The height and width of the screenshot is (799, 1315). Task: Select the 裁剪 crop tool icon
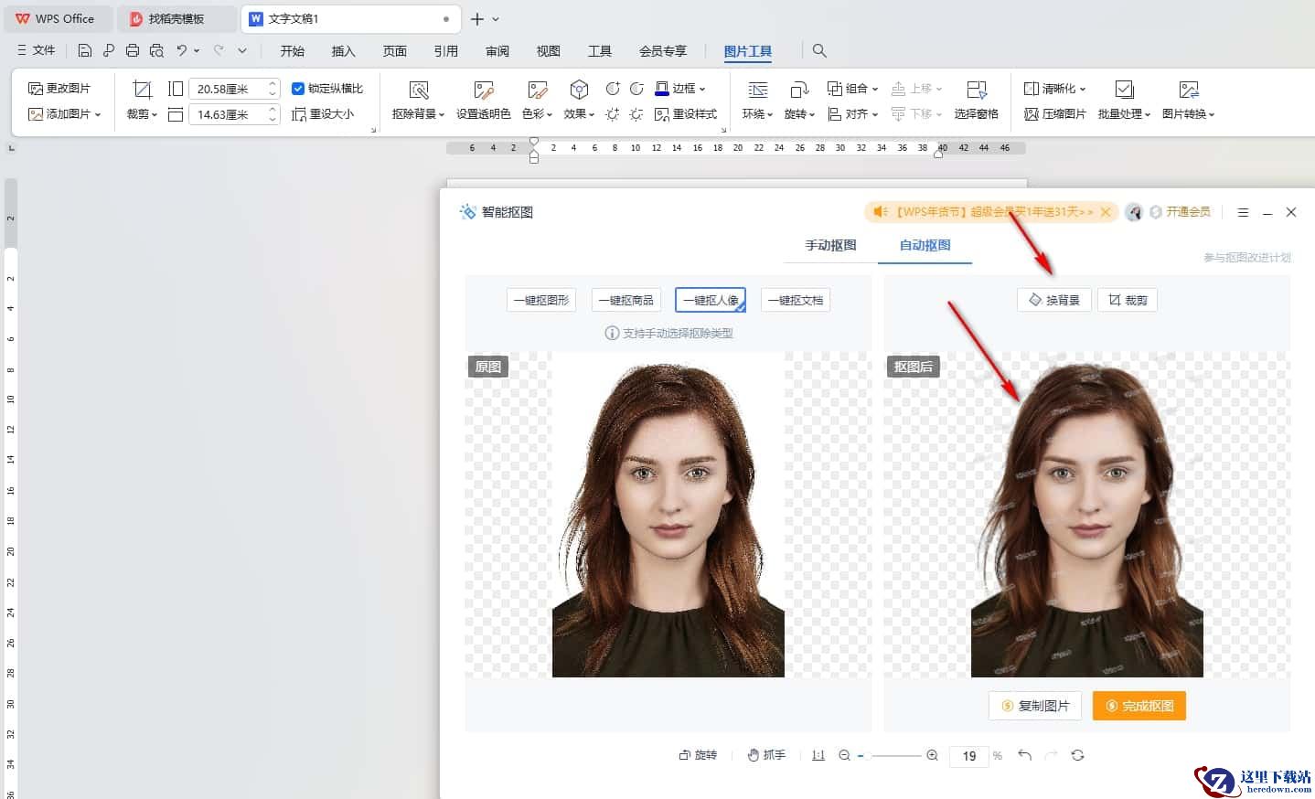pyautogui.click(x=142, y=89)
